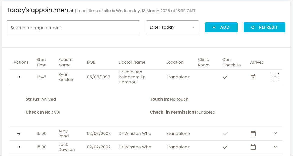293x156 pixels.
Task: Click the arrow action icon for Jack Dawson
Action: tap(19, 147)
